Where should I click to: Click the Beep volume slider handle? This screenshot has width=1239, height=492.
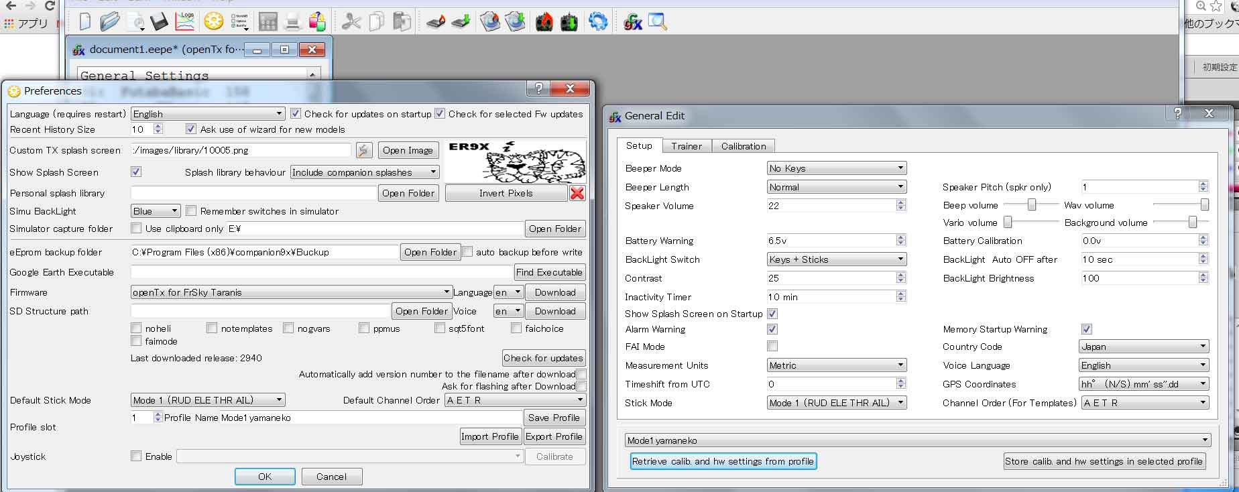[x=1032, y=205]
